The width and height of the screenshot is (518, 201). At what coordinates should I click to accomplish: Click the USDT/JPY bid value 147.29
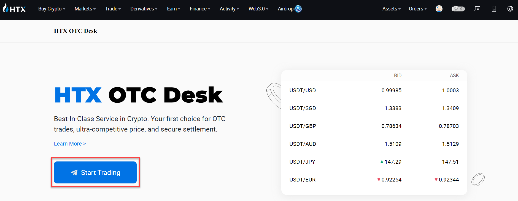coord(393,162)
